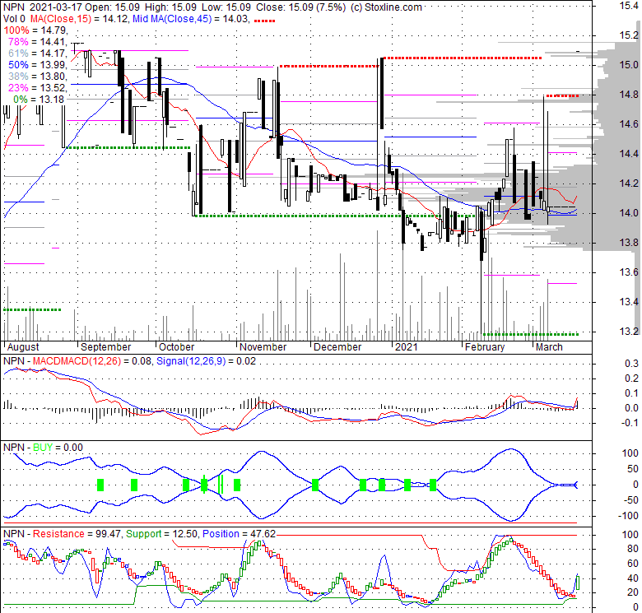Click the -0.1 MACD axis label

pyautogui.click(x=630, y=423)
